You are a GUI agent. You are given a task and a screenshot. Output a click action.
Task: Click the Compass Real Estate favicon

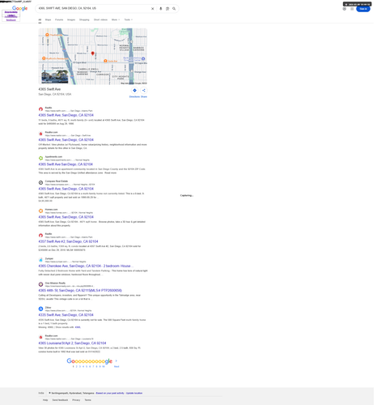click(40, 183)
